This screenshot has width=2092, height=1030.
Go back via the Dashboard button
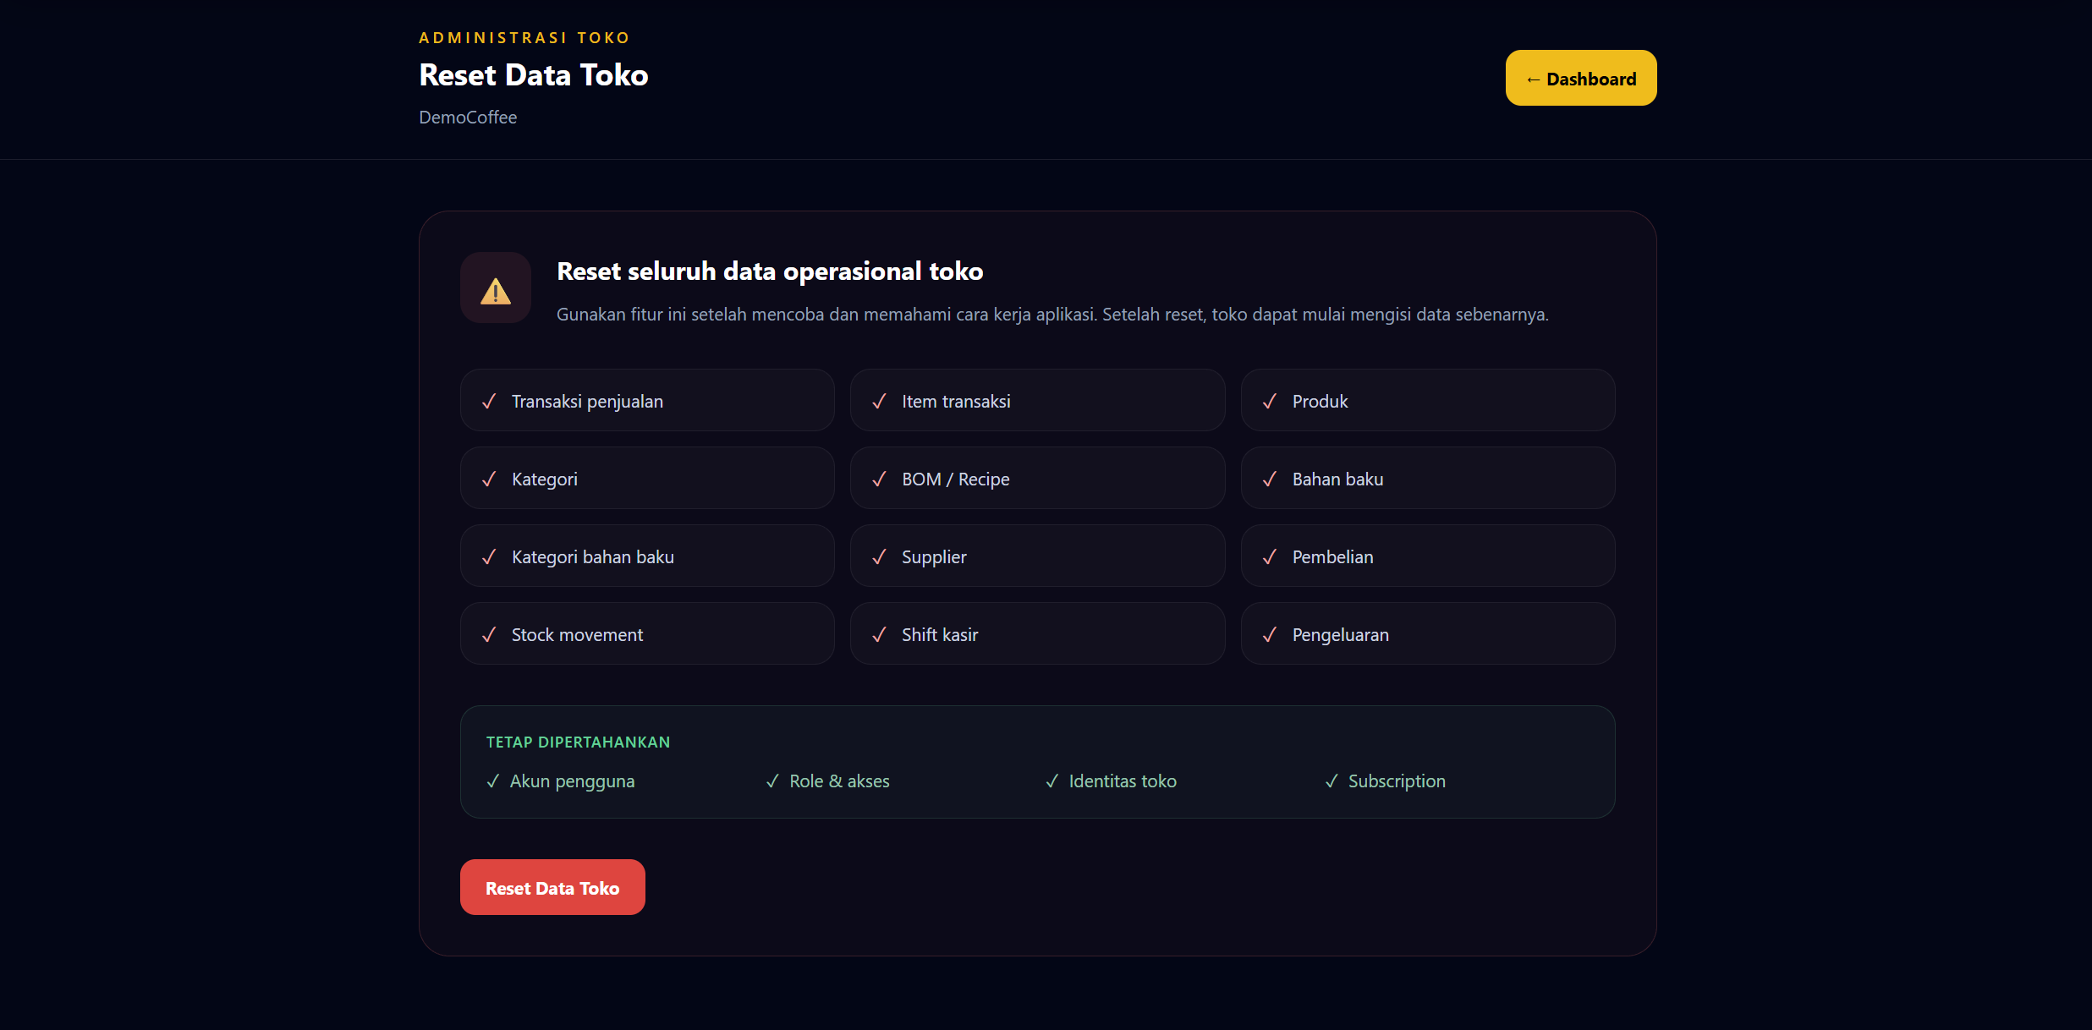click(1580, 78)
